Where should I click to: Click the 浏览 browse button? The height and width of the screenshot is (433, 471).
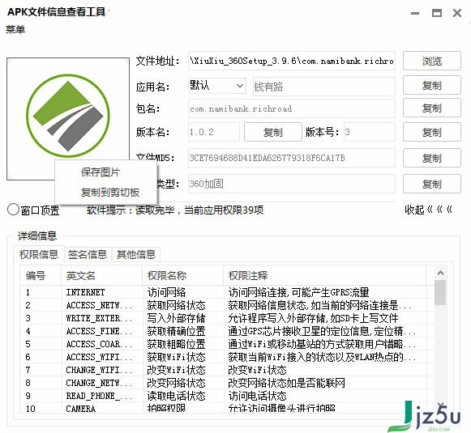pyautogui.click(x=431, y=61)
